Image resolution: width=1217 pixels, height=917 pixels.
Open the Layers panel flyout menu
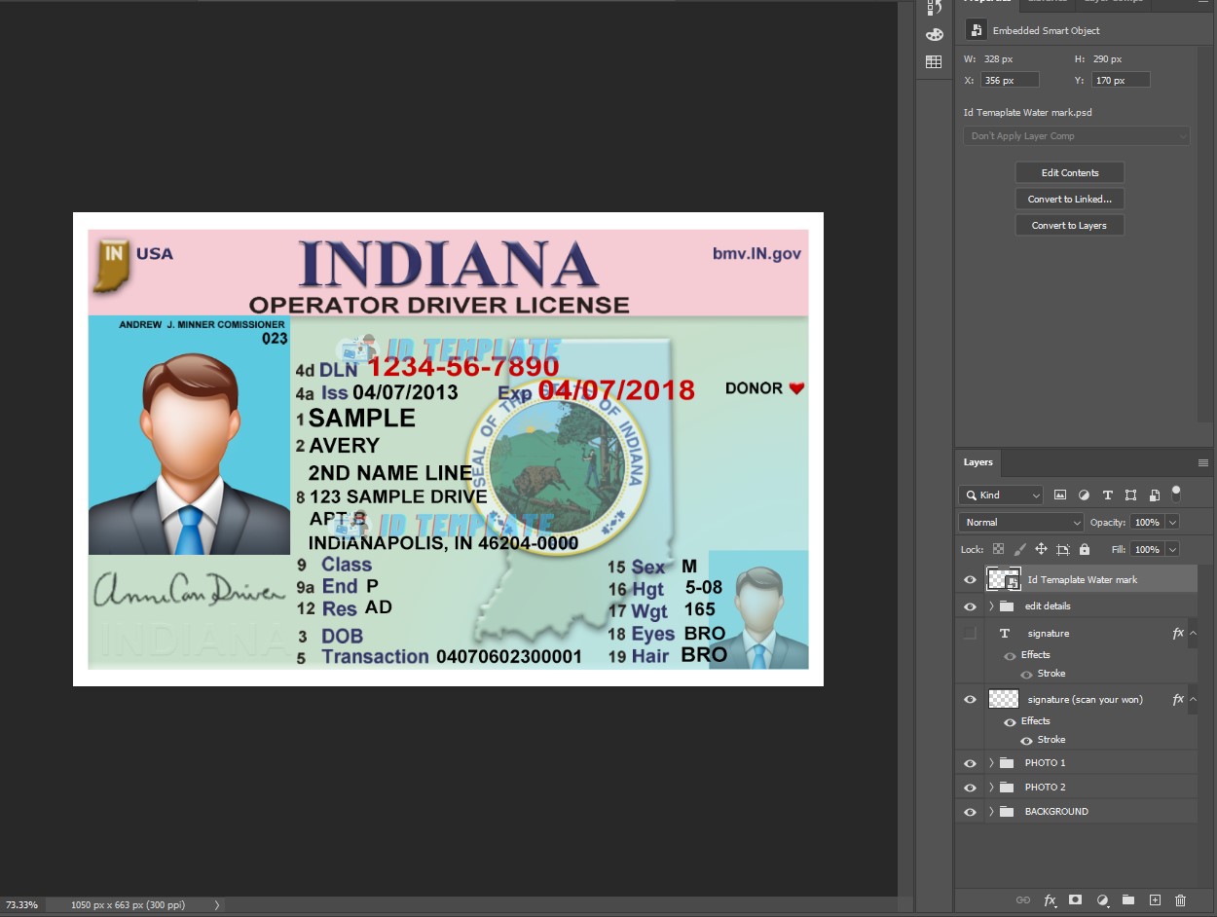(x=1203, y=462)
